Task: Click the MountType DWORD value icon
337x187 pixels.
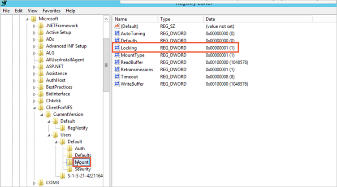Action: click(x=117, y=55)
